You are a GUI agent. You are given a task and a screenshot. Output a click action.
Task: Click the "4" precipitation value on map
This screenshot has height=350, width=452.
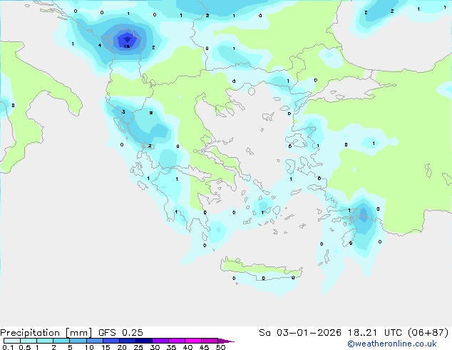point(99,45)
